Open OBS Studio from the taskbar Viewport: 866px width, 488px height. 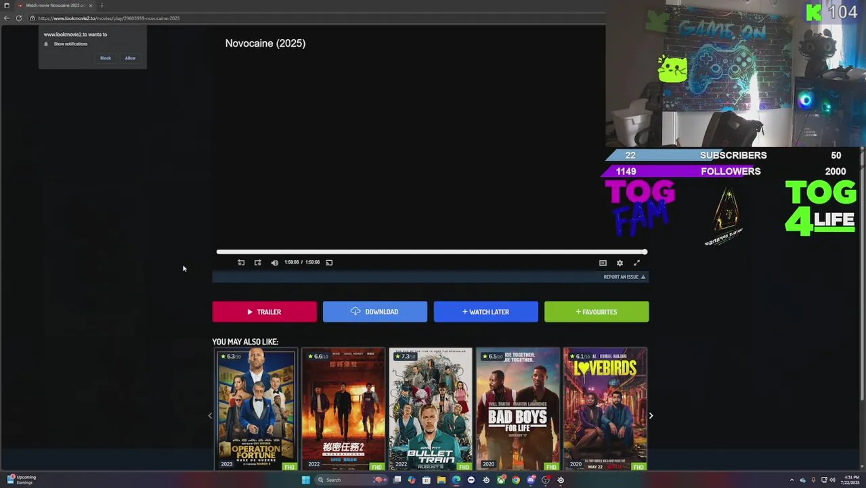click(546, 480)
